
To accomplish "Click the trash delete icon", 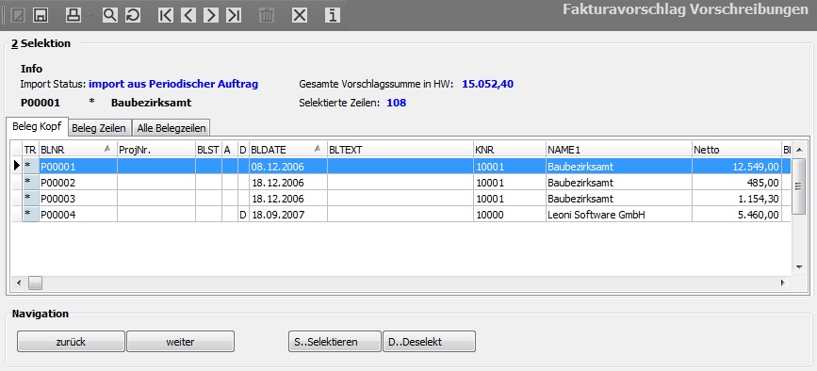I will [267, 15].
